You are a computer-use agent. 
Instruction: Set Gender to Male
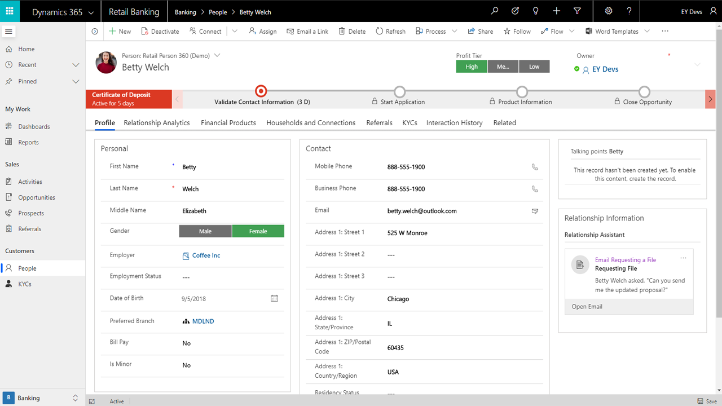click(x=205, y=231)
